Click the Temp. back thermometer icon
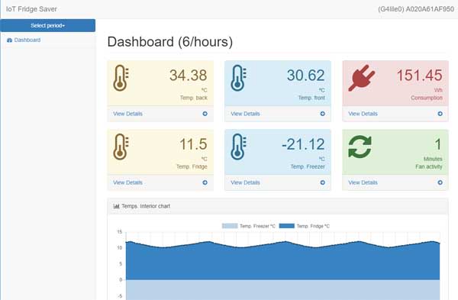 click(x=121, y=78)
